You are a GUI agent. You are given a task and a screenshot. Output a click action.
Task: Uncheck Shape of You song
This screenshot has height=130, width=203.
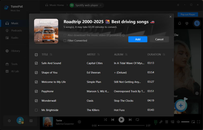pos(36,73)
